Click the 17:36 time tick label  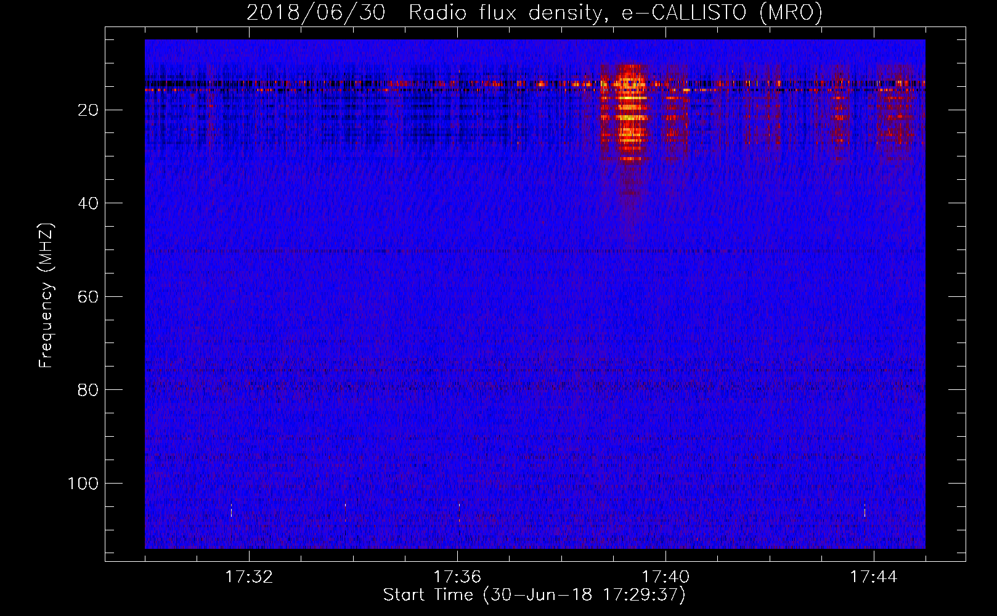[457, 577]
